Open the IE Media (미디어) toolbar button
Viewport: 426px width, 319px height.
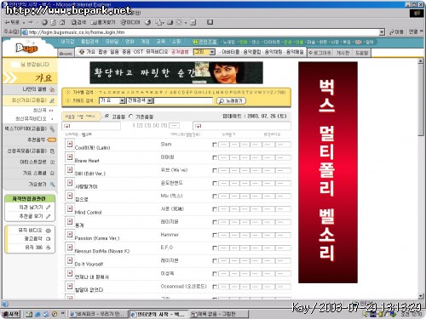pyautogui.click(x=130, y=22)
